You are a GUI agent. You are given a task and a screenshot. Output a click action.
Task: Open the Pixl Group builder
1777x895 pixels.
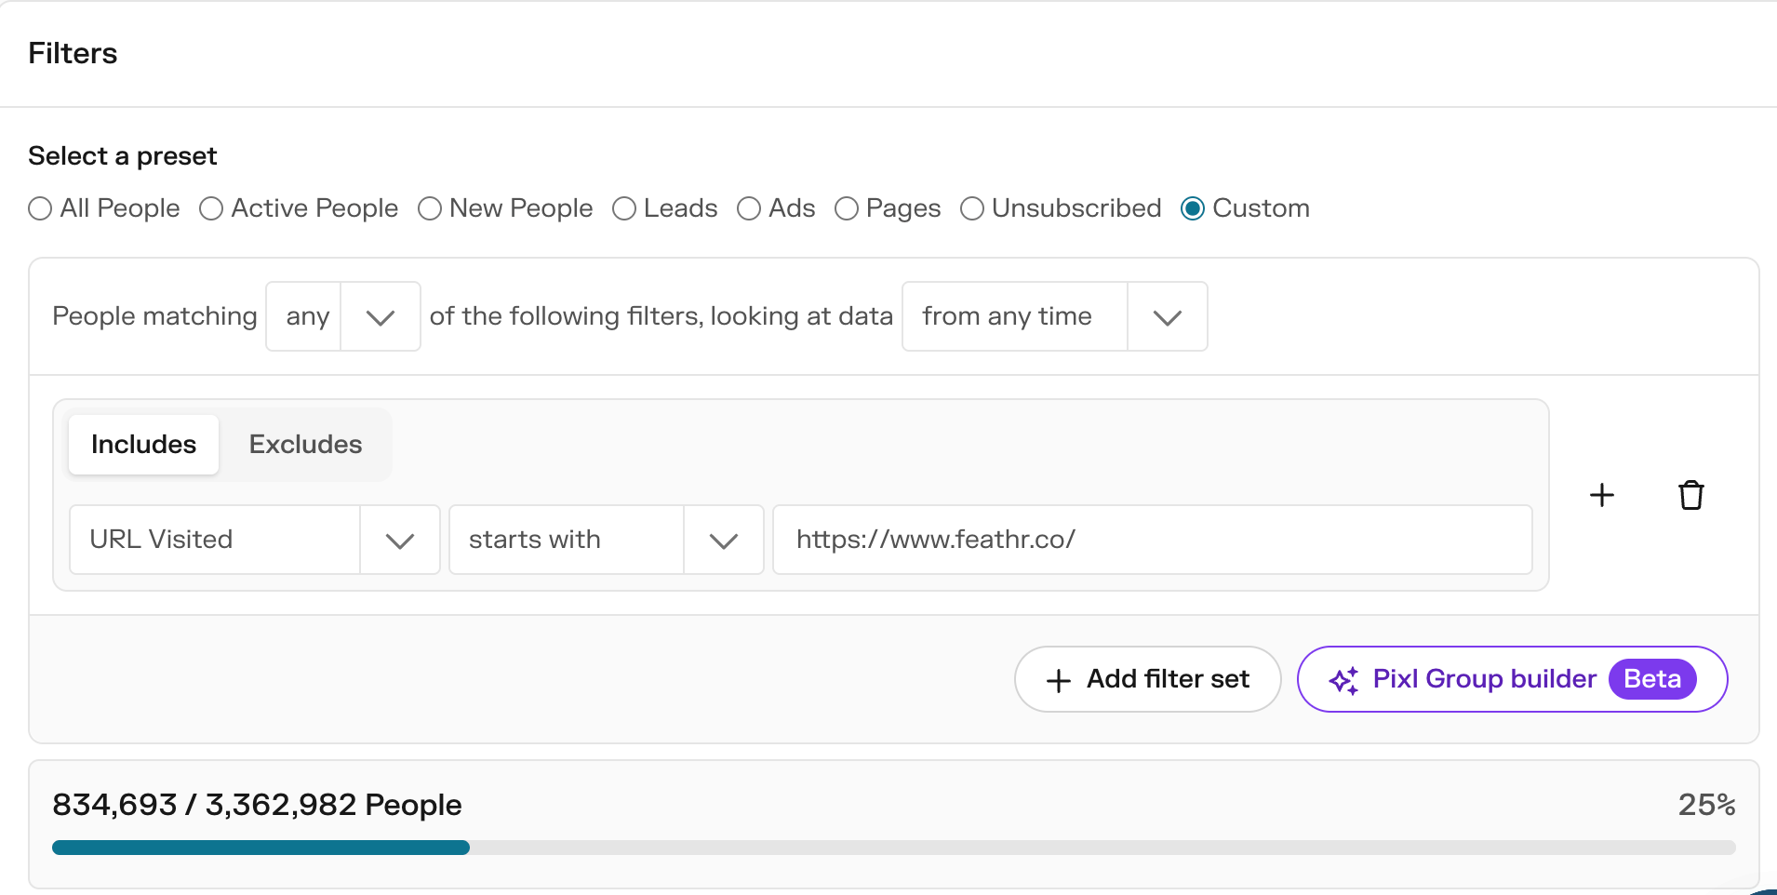tap(1513, 679)
